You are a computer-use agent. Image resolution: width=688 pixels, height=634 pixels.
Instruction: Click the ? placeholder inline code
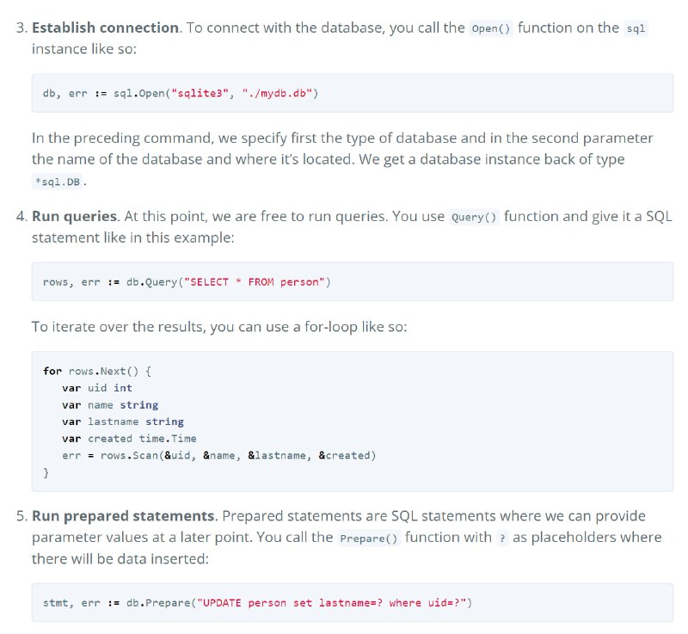point(502,539)
